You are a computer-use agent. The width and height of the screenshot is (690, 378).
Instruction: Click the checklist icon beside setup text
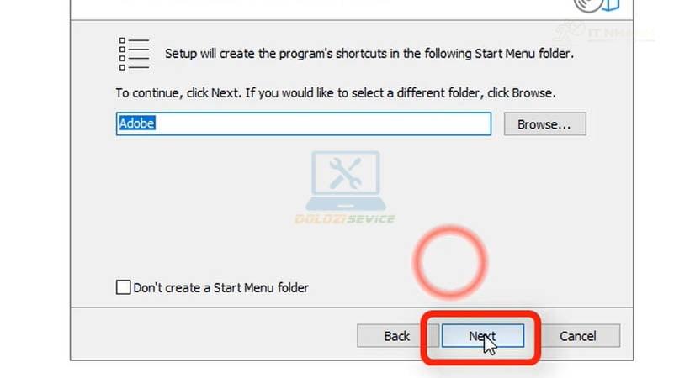point(135,54)
